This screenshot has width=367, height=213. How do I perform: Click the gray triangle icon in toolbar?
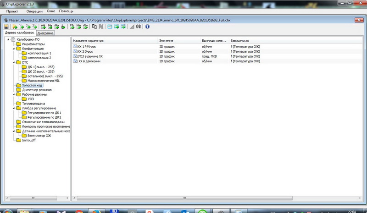[132, 27]
